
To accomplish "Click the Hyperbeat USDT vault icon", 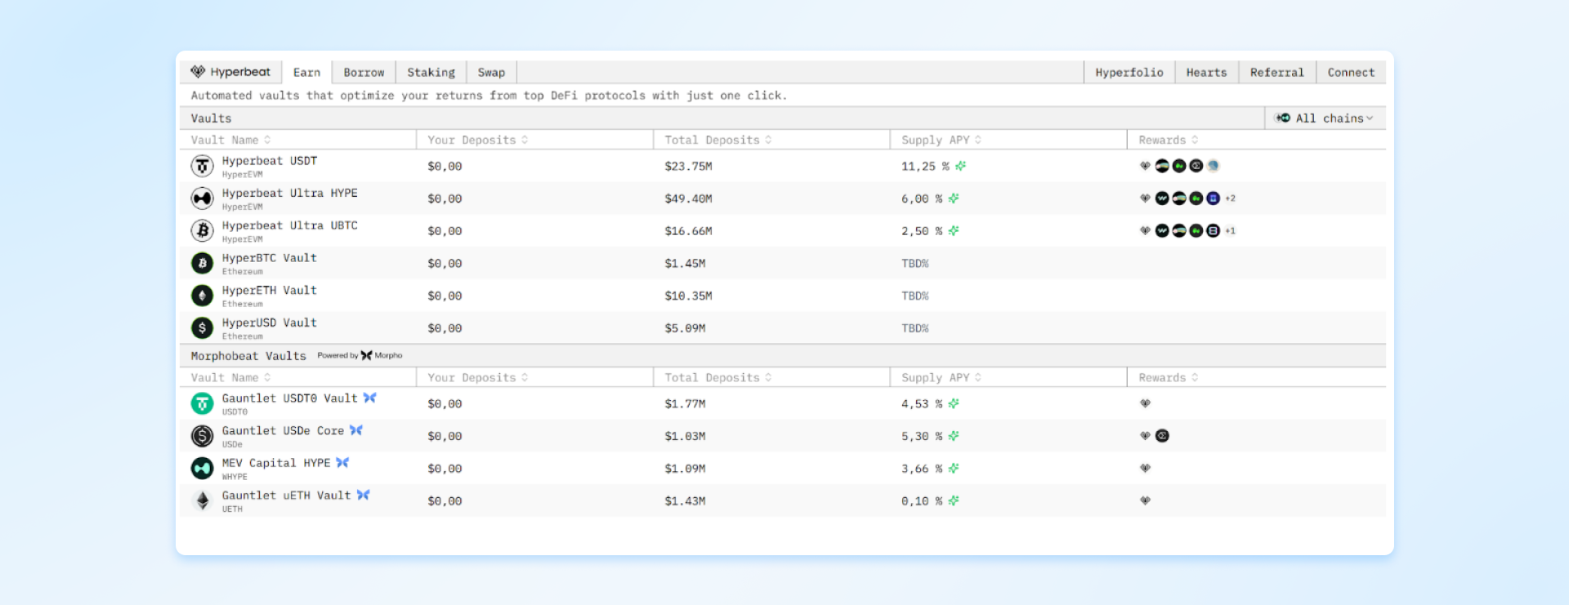I will 202,166.
